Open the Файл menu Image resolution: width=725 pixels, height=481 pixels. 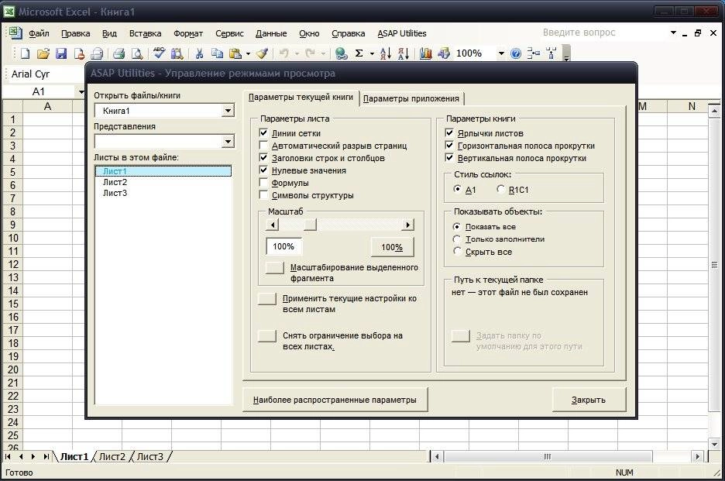[39, 33]
